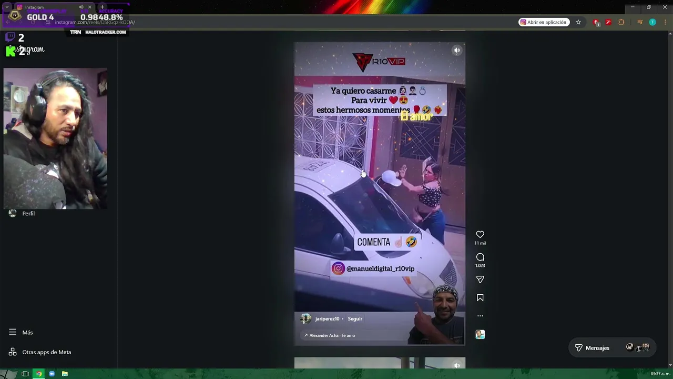673x379 pixels.
Task: Open the media control music-note icon
Action: click(x=640, y=22)
